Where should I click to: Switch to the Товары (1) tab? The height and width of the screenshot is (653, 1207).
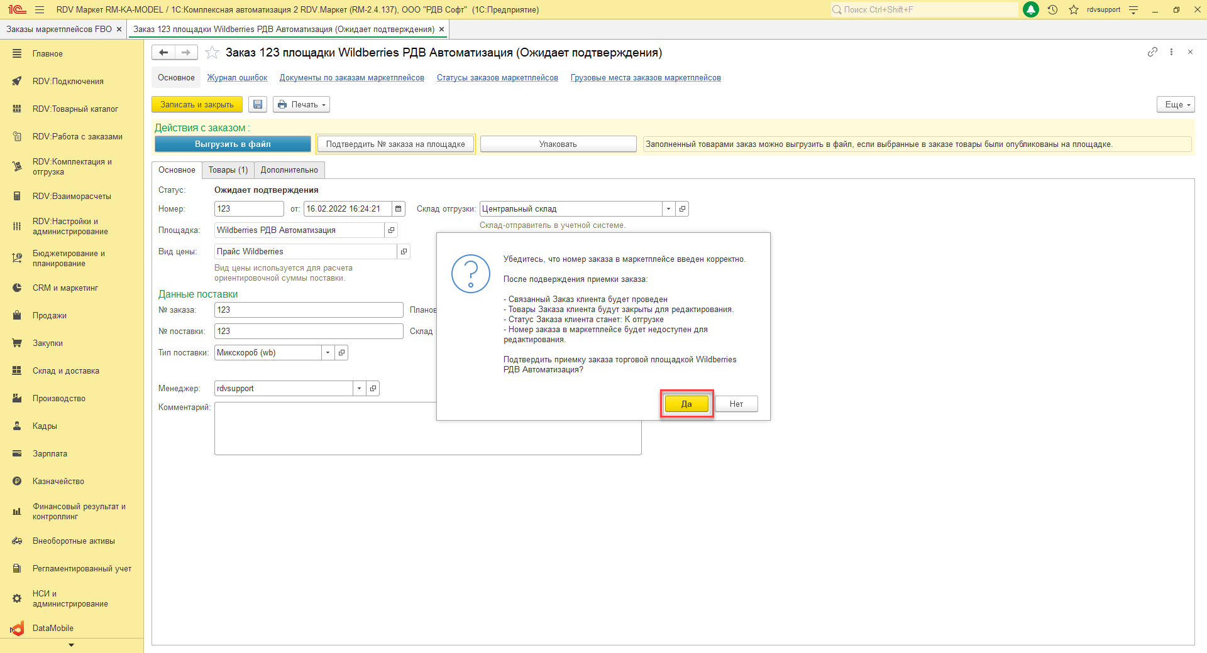point(228,170)
